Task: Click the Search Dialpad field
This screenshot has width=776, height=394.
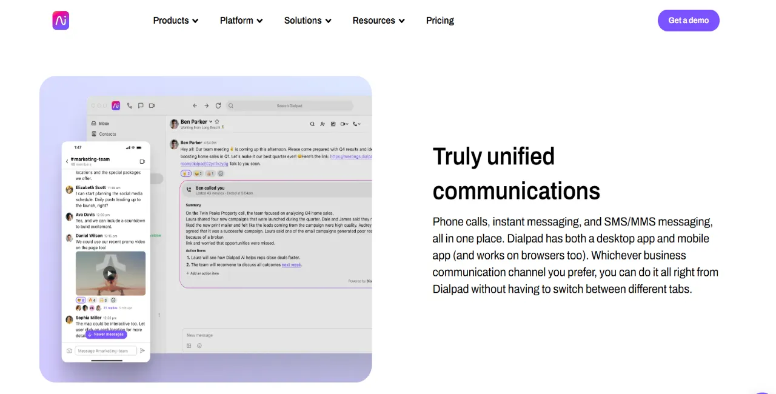Action: pyautogui.click(x=289, y=105)
